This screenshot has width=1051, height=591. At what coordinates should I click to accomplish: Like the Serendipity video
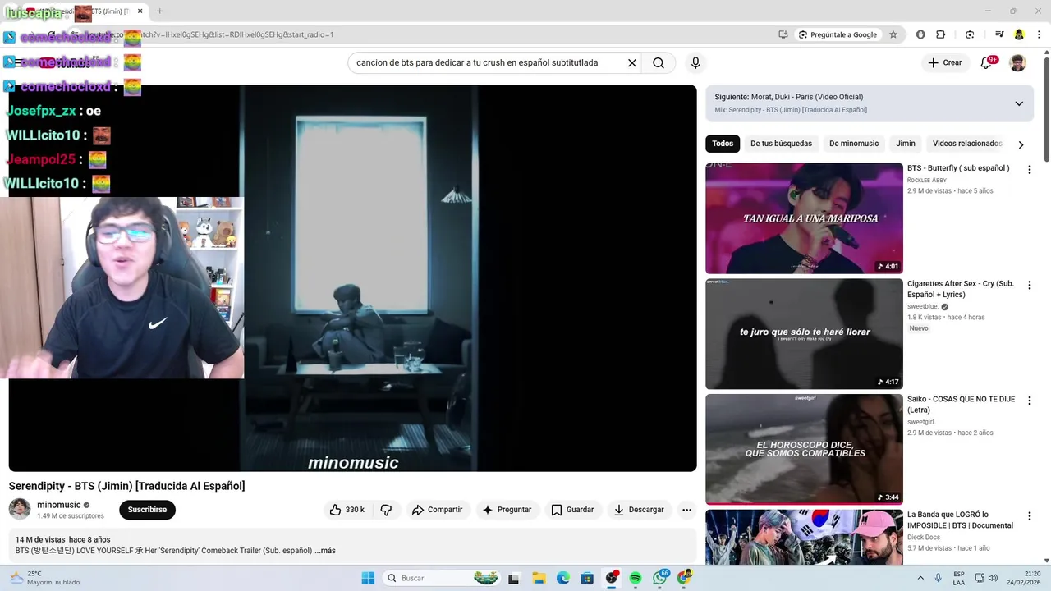(347, 510)
